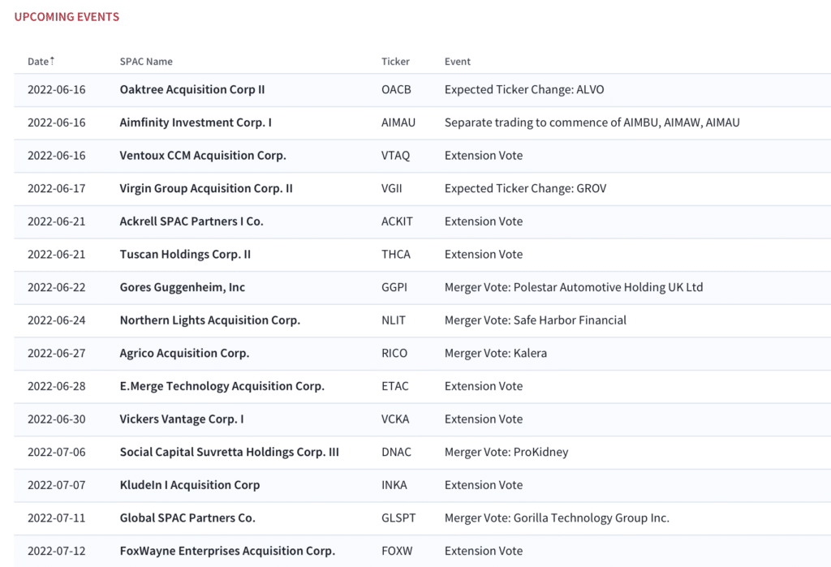
Task: Click date 2022-06-27 for Agrico
Action: (x=56, y=353)
